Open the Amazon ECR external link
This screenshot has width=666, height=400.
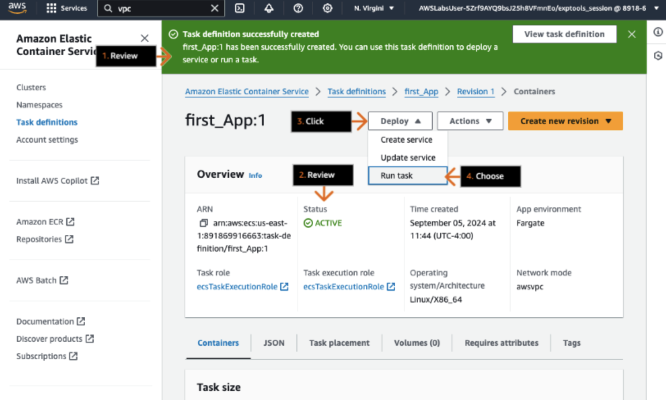pos(46,222)
